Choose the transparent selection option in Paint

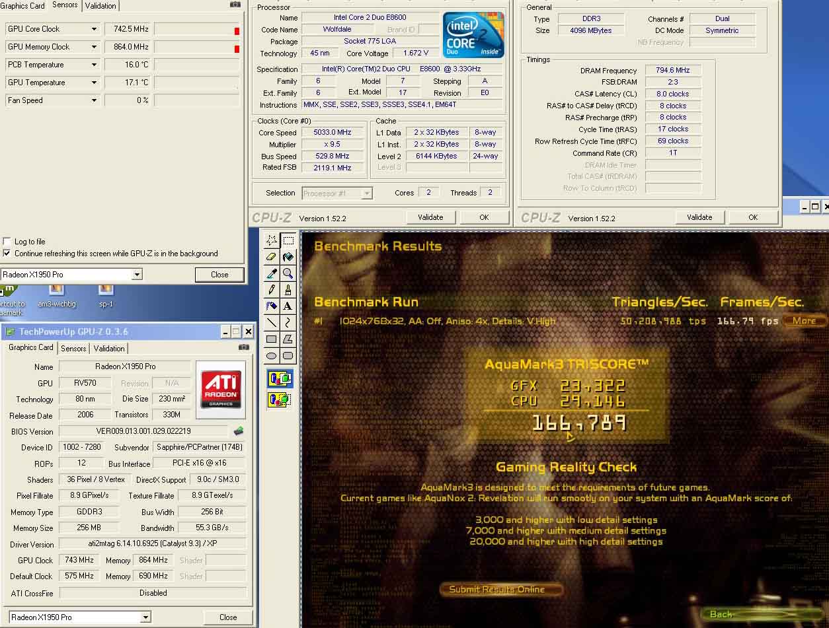(280, 400)
